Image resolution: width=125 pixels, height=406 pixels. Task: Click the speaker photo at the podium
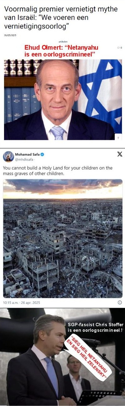[63, 357]
